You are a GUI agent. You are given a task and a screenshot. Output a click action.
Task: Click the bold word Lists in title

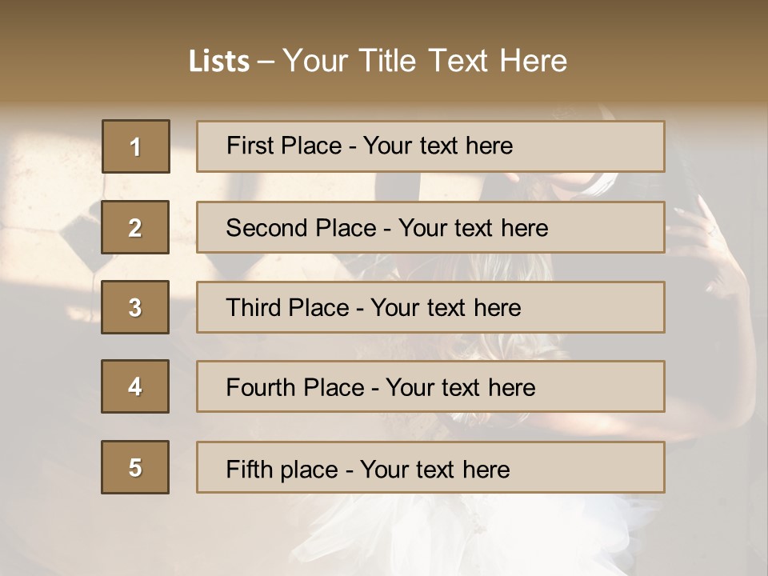219,61
